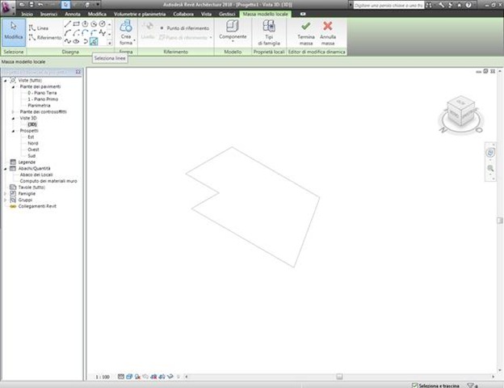Select the partial ellipse tool

pyautogui.click(x=85, y=41)
